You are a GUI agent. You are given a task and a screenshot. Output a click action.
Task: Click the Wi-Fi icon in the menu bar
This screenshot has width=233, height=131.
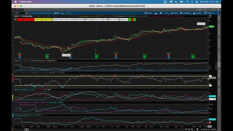coord(187,1)
